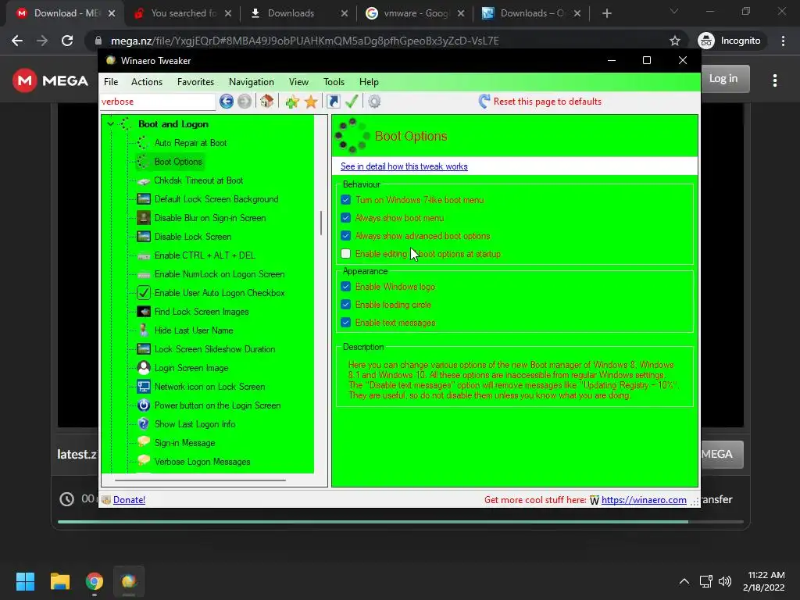Toggle Turn on Windows 7-like boot menu
The image size is (800, 600).
346,200
